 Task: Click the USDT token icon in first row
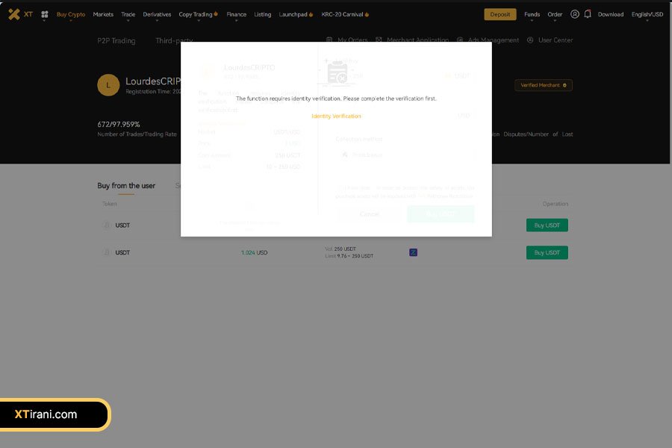(107, 225)
